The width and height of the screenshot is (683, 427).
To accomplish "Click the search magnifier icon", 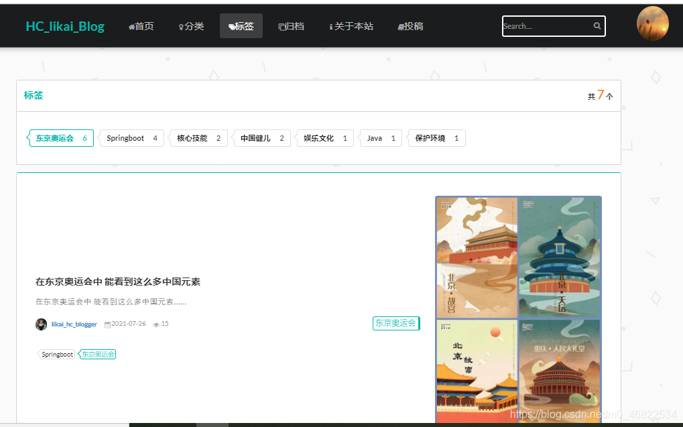I will point(597,26).
